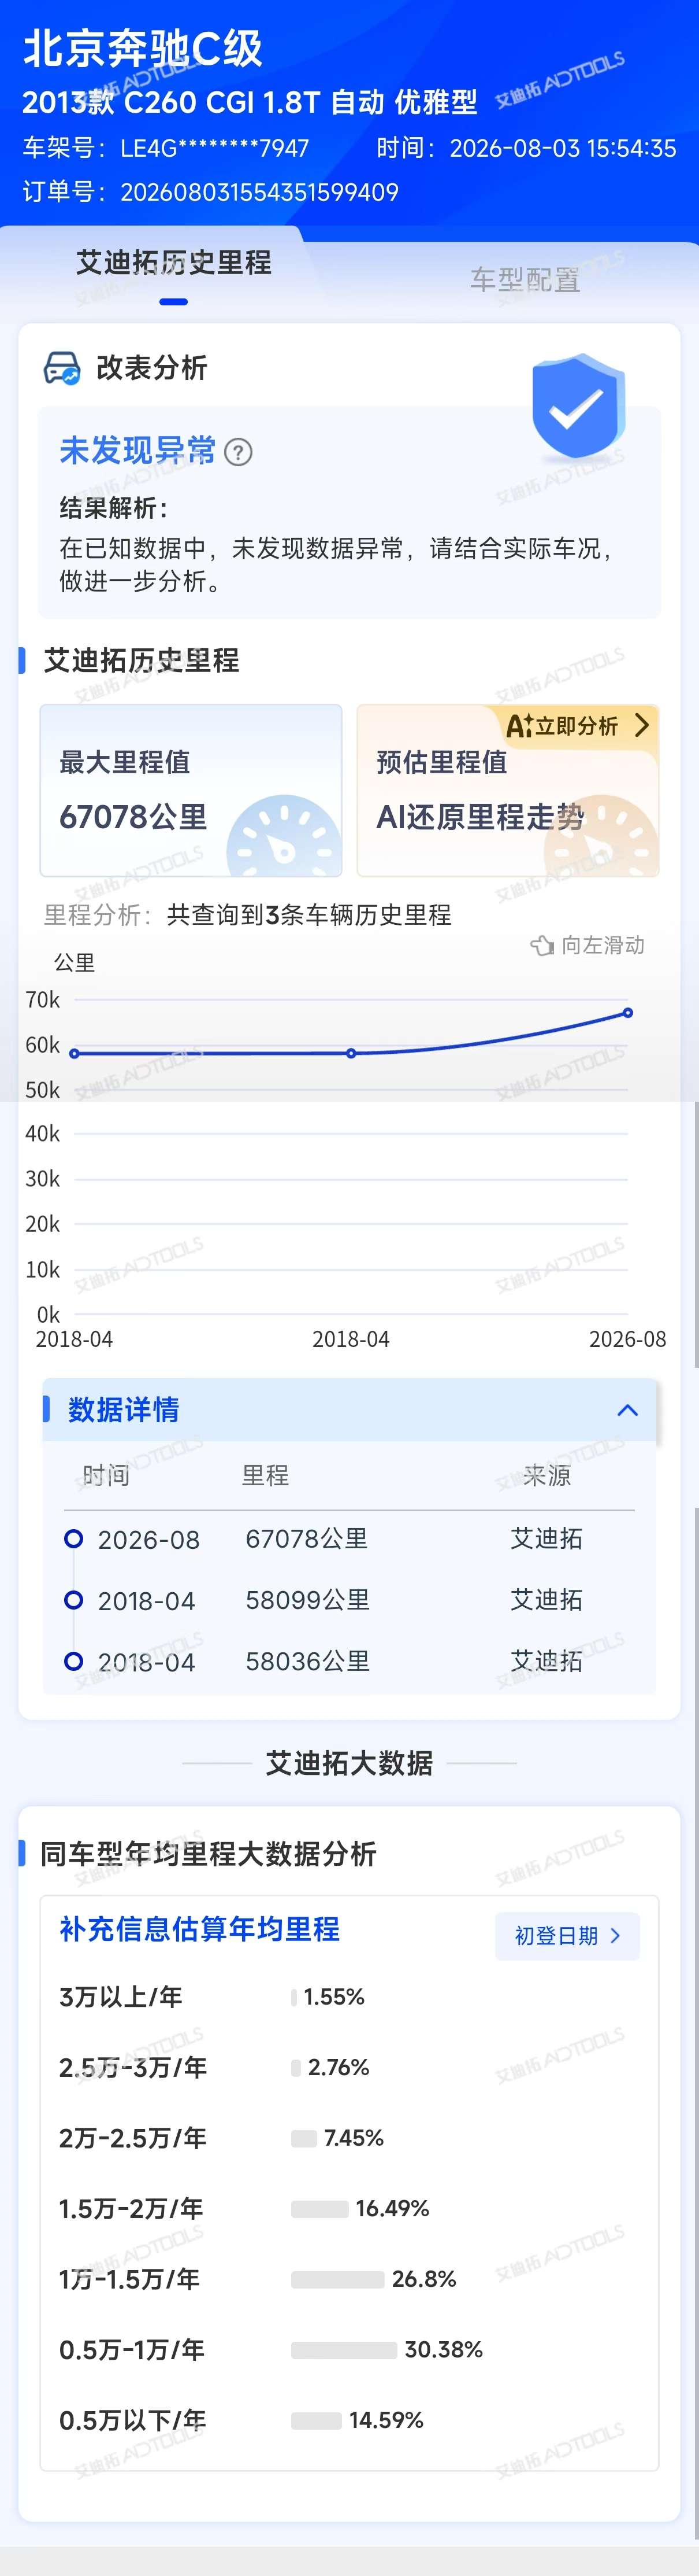
Task: Click the circle marker on the 2026-08 row
Action: click(x=73, y=1539)
